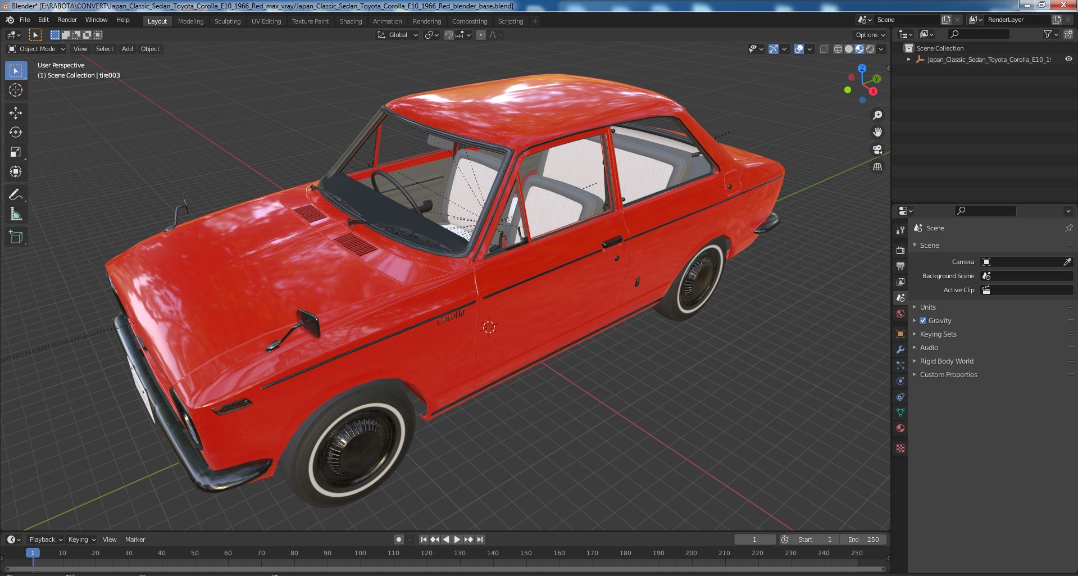
Task: Open the Render properties tab
Action: coord(900,250)
